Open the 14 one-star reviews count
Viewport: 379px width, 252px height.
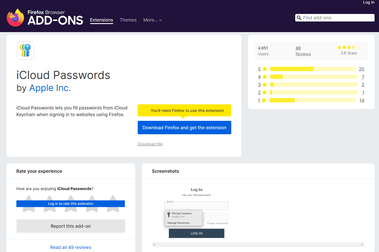[x=362, y=100]
